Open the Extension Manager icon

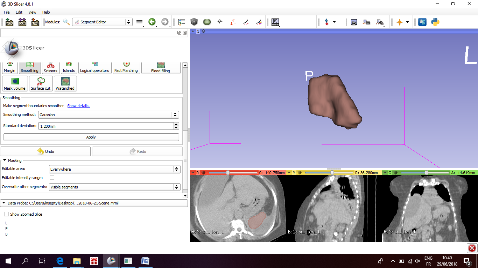[422, 22]
